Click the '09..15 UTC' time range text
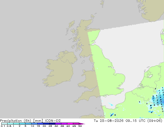164x127 pixels. pos(136,121)
